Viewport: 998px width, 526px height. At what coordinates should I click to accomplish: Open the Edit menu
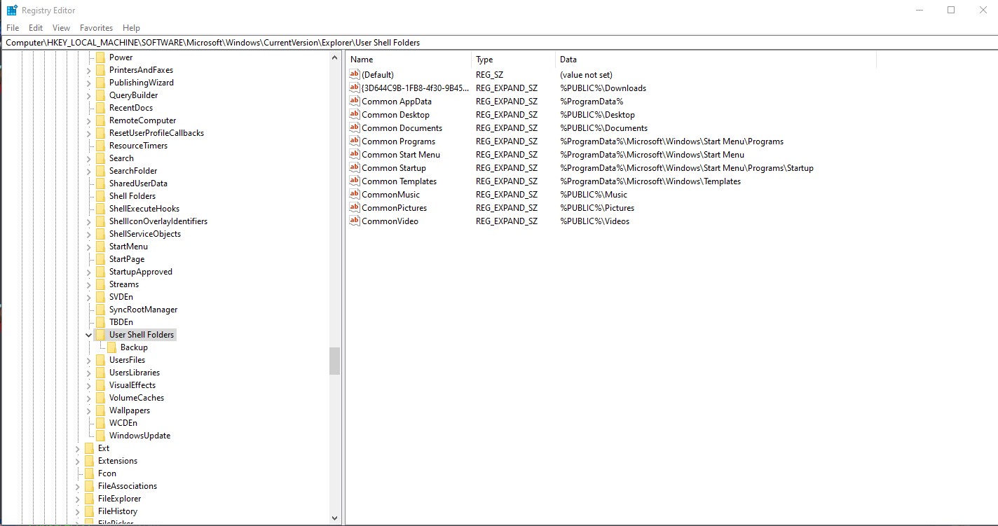click(x=36, y=28)
